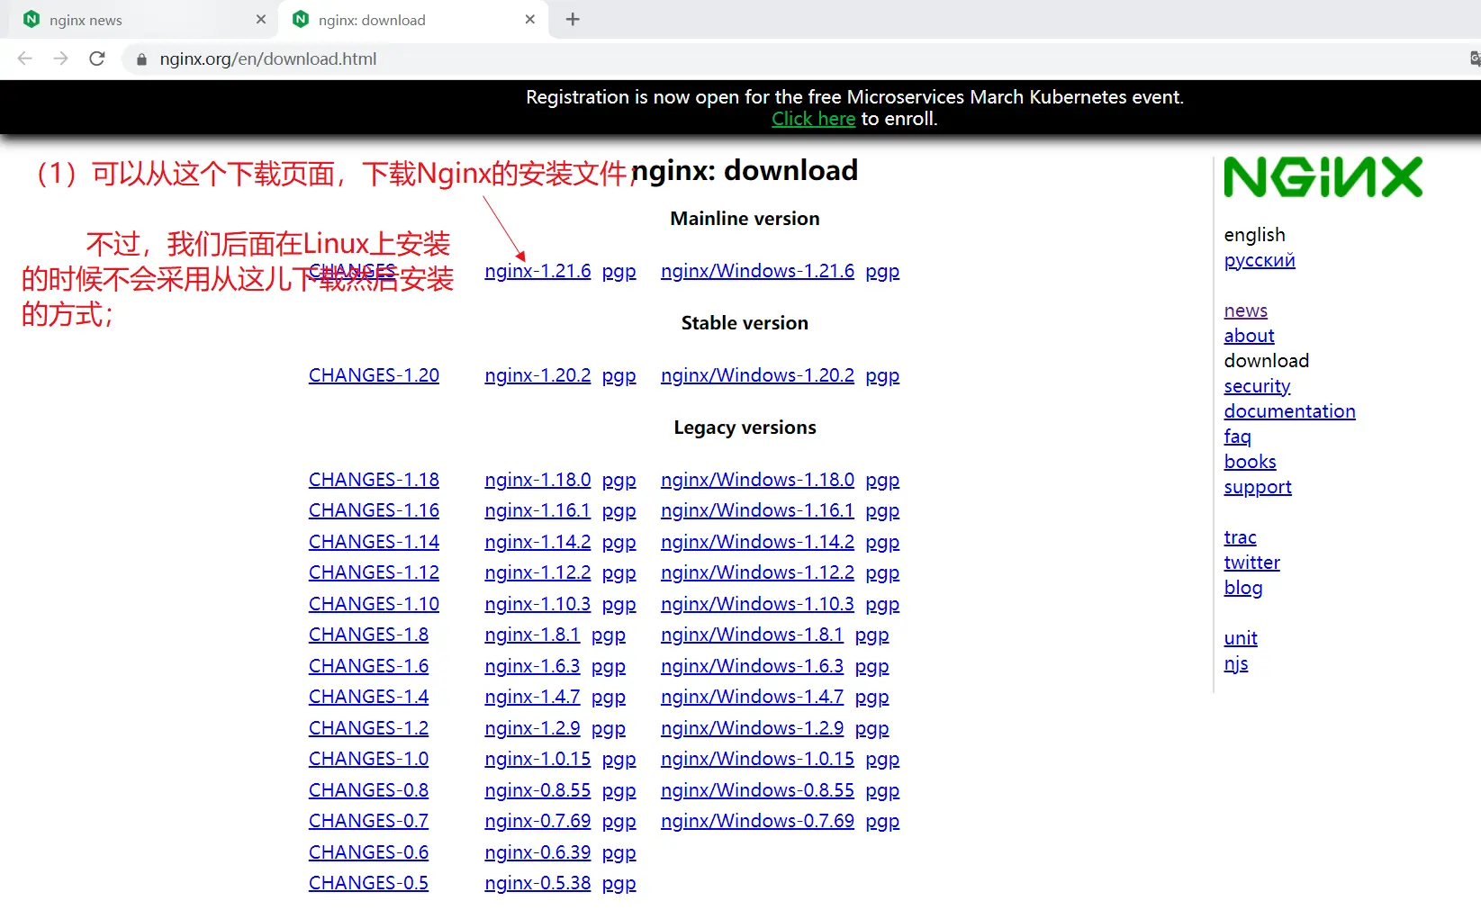Open CHANGES-1.16 changelog
Image resolution: width=1481 pixels, height=919 pixels.
(374, 510)
